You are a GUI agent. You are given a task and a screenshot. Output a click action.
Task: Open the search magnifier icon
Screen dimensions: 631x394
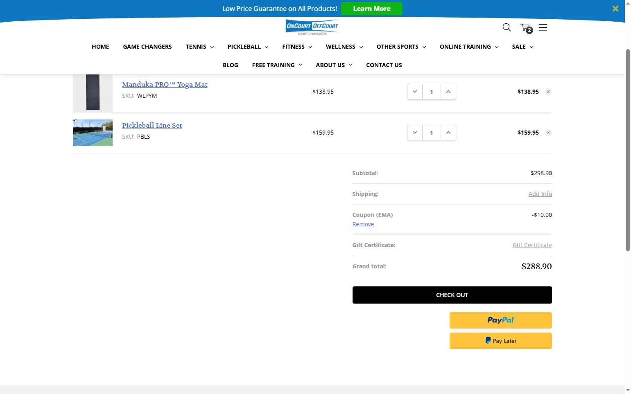[507, 27]
